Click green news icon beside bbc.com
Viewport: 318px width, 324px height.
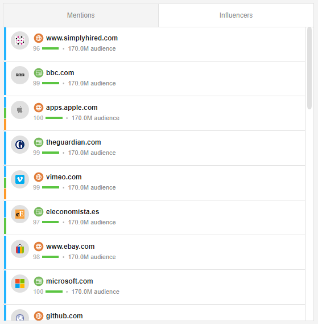[39, 73]
